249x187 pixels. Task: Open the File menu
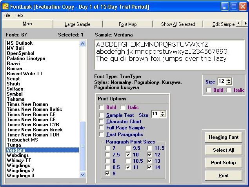[7, 15]
